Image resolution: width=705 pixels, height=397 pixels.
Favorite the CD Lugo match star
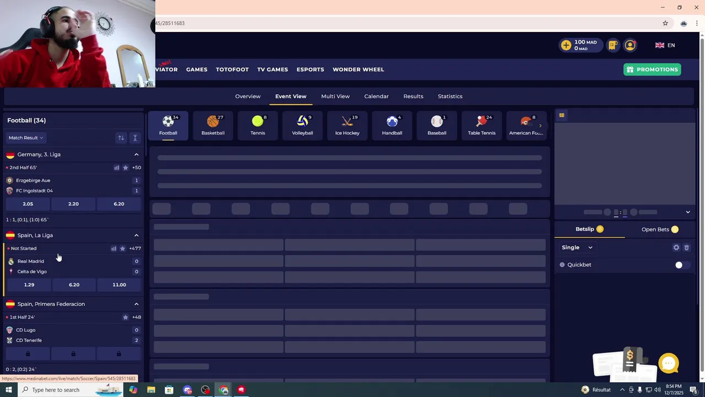point(125,317)
